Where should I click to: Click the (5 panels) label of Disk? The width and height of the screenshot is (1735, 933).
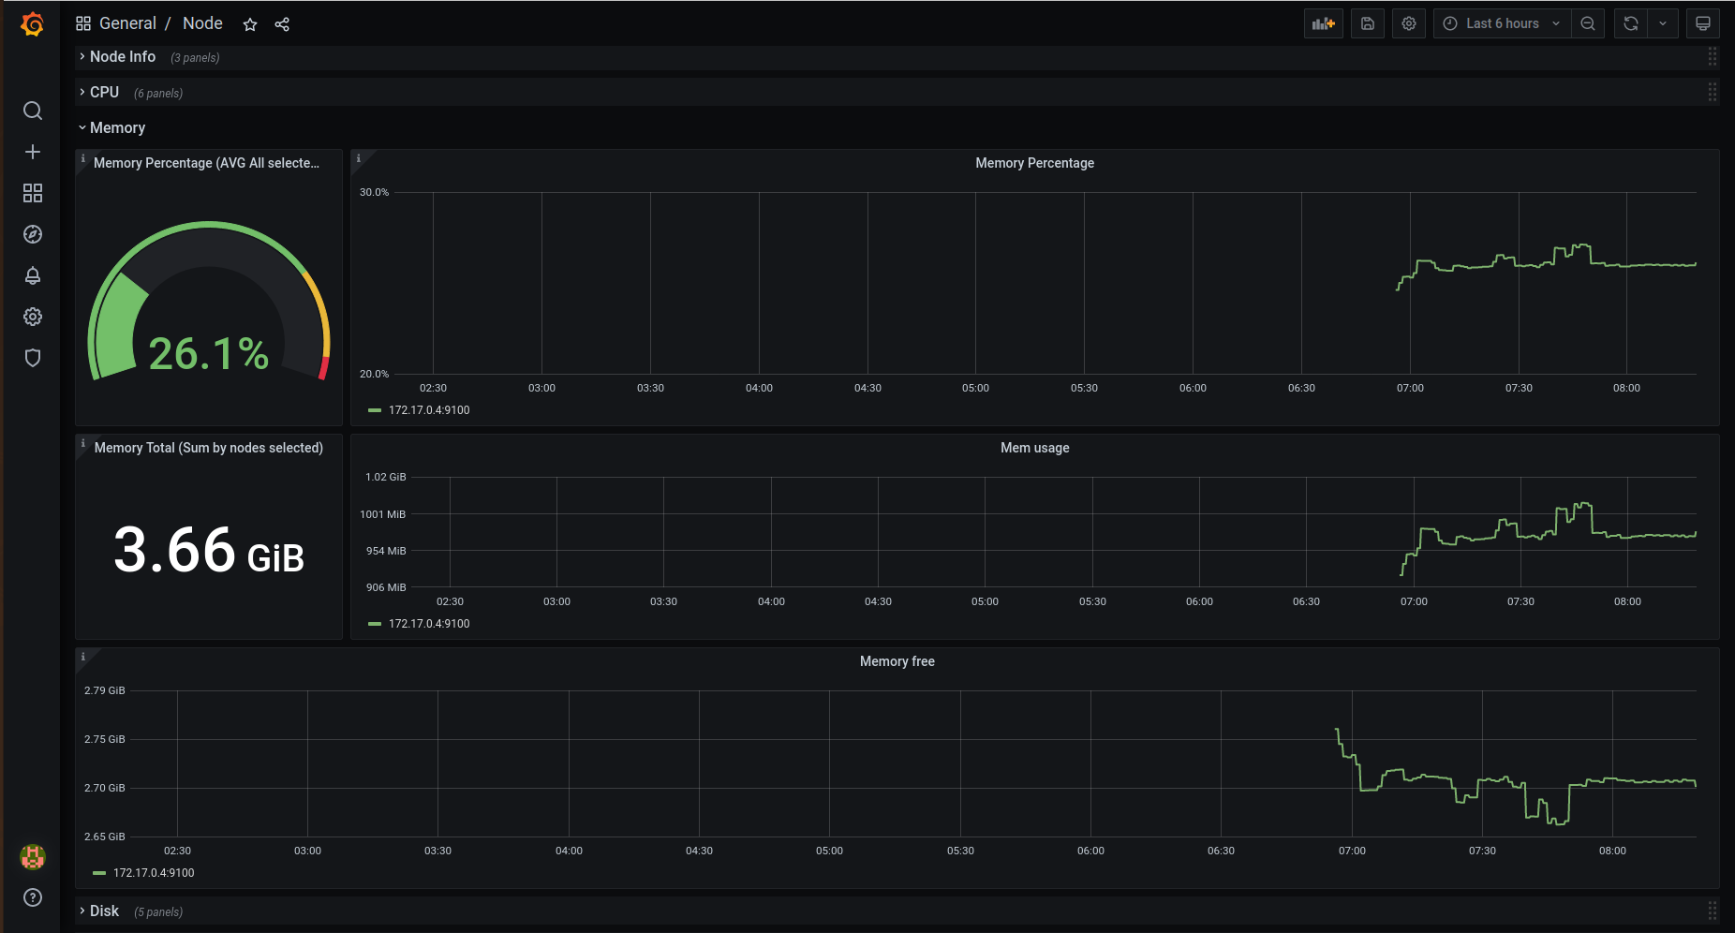point(158,912)
